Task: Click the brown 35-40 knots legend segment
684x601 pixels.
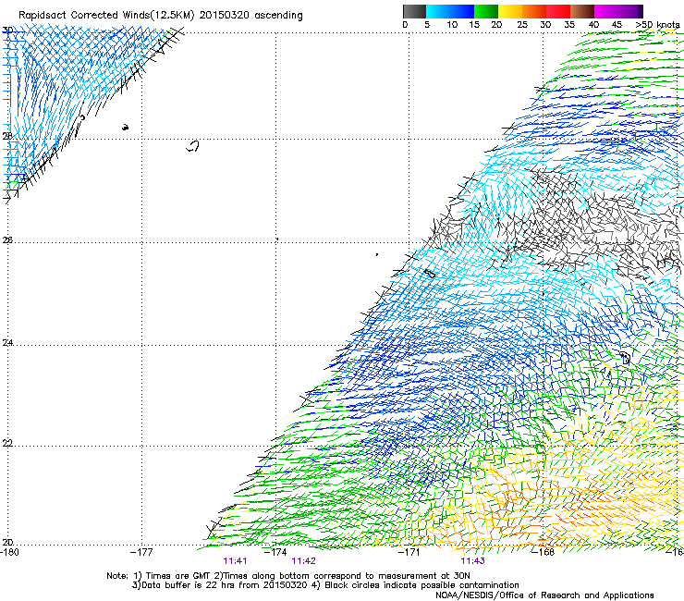Action: (582, 11)
